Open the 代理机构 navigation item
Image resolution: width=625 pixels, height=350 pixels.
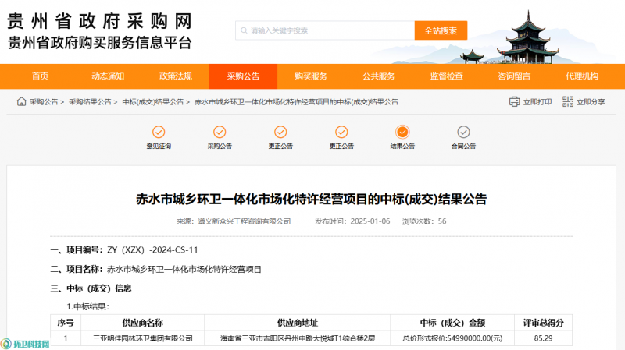coord(581,76)
